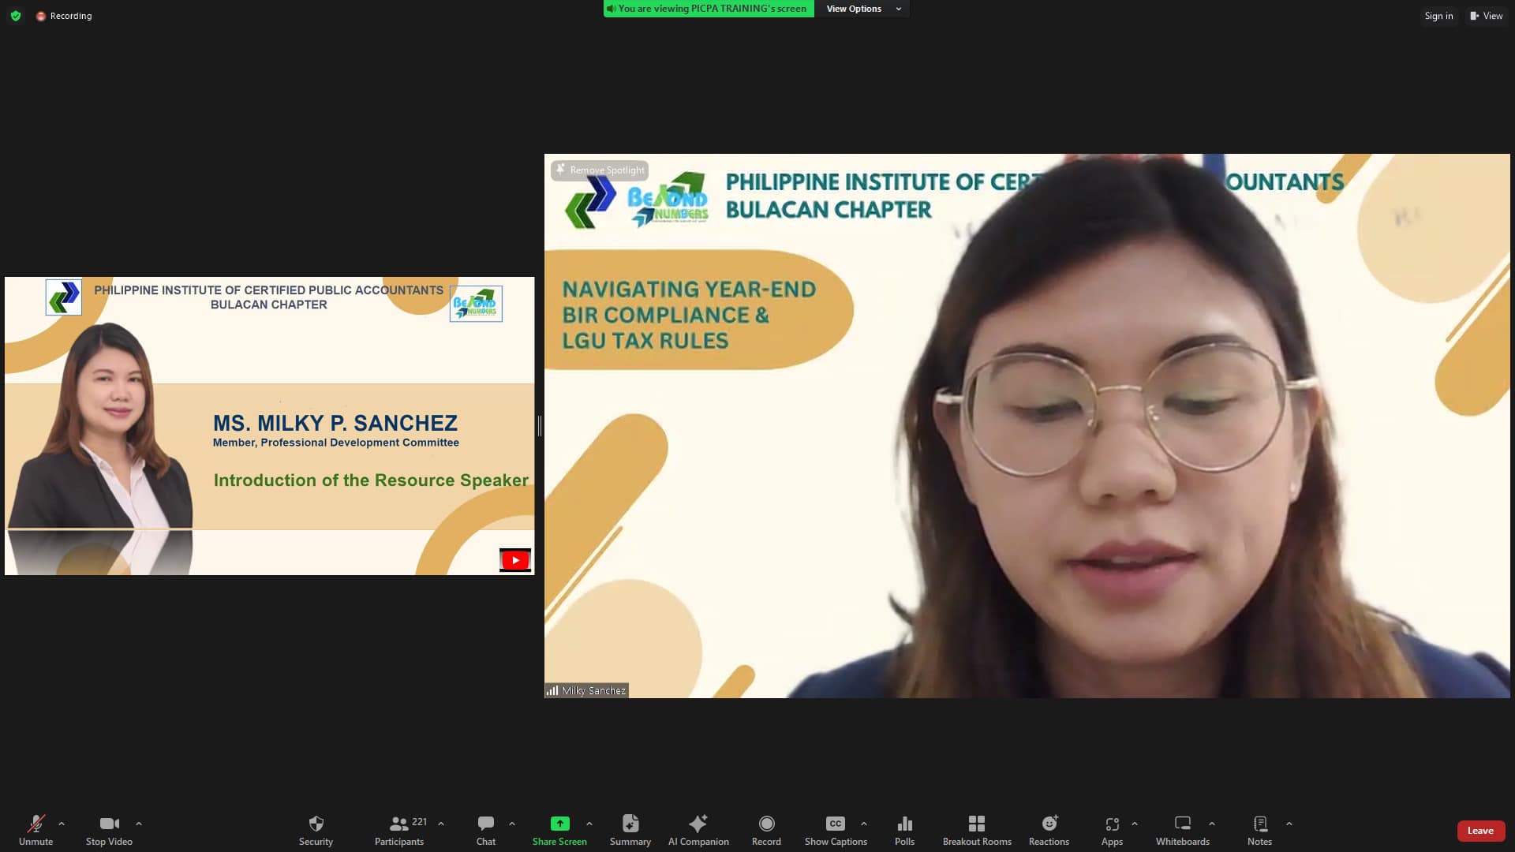Screen dimensions: 1515x852
Task: Click the viewing PICPA TRAINING's screen banner
Action: click(x=709, y=9)
